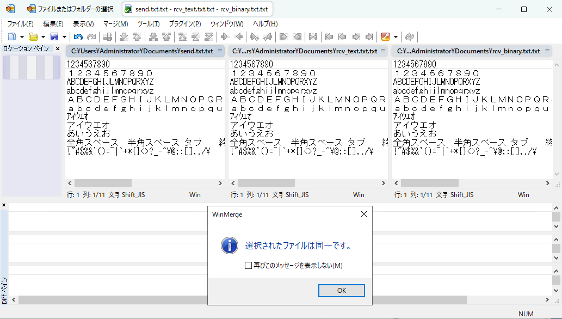Image resolution: width=562 pixels, height=319 pixels.
Task: Click the Undo arrow icon
Action: [x=78, y=36]
